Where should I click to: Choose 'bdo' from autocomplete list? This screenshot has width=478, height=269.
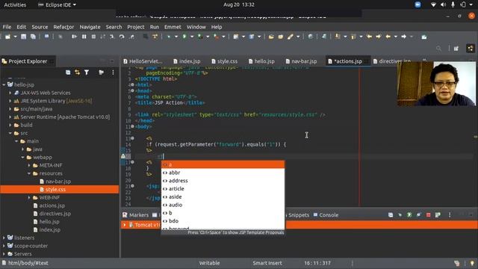point(223,221)
